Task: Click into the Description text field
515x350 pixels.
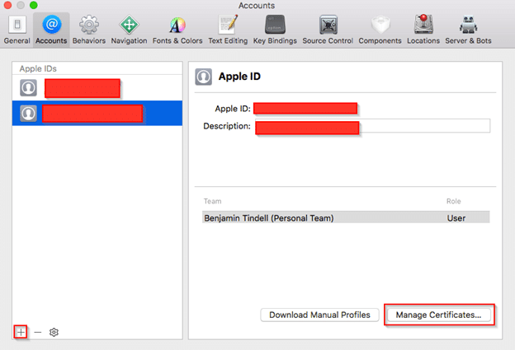Action: 372,126
